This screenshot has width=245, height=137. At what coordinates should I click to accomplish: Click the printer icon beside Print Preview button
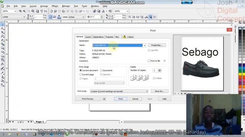point(104,99)
